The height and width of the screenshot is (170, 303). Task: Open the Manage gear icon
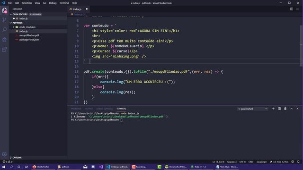pyautogui.click(x=4, y=154)
